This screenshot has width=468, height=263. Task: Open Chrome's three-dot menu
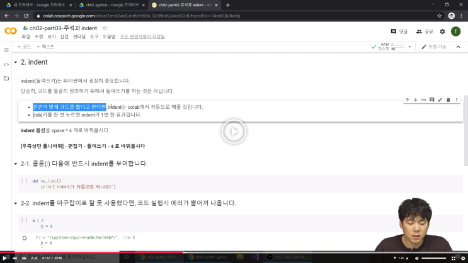462,16
